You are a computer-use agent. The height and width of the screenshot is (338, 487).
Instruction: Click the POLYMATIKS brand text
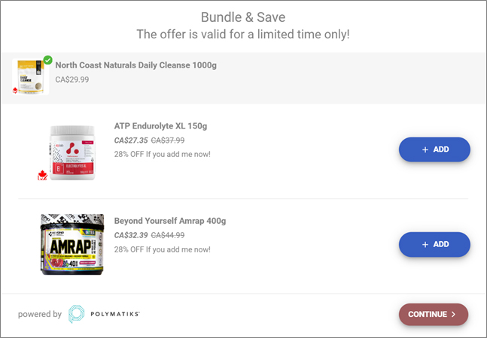(x=115, y=314)
